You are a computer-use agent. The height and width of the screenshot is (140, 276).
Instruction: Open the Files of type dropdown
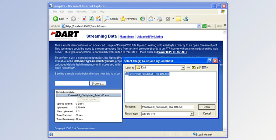coord(192,114)
